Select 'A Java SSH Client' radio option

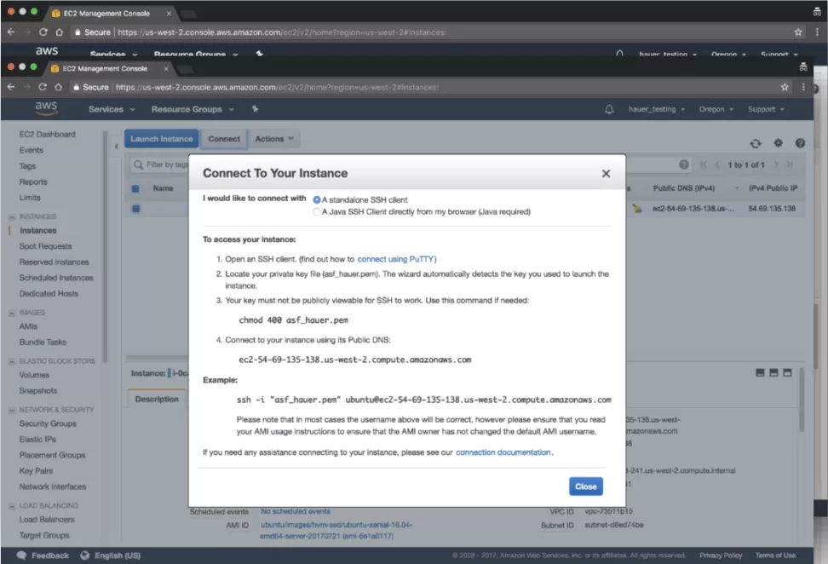317,212
